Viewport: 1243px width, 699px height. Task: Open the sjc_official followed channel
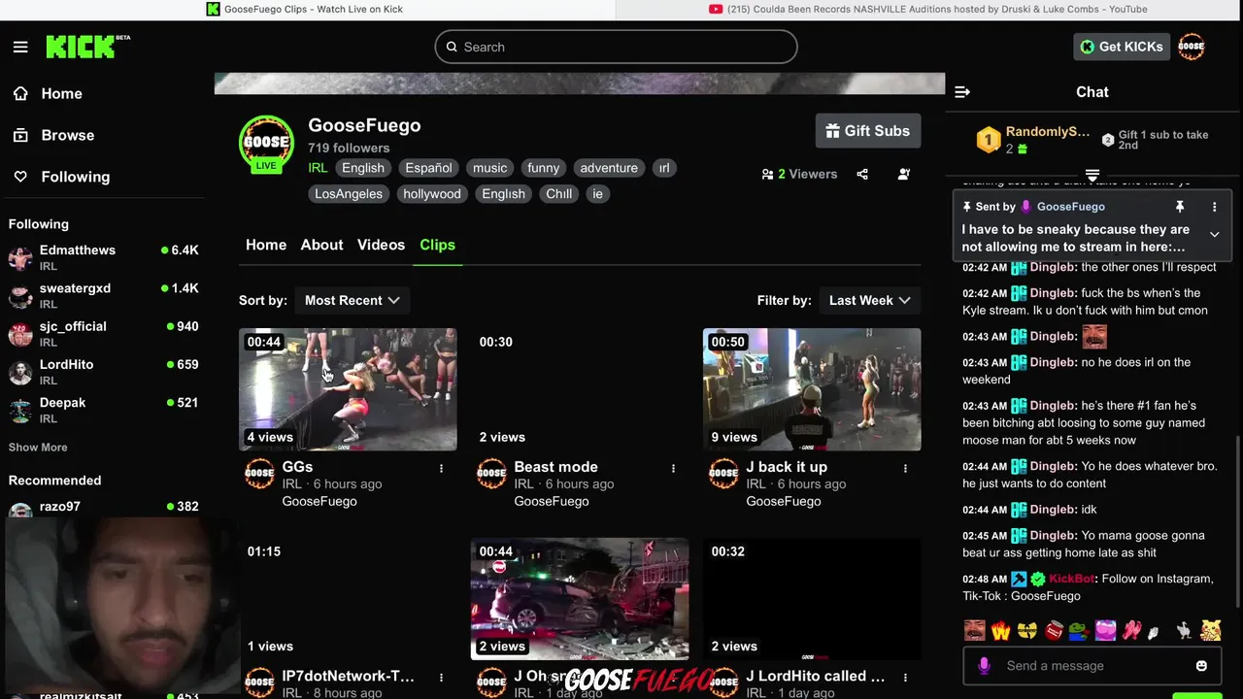(x=103, y=333)
